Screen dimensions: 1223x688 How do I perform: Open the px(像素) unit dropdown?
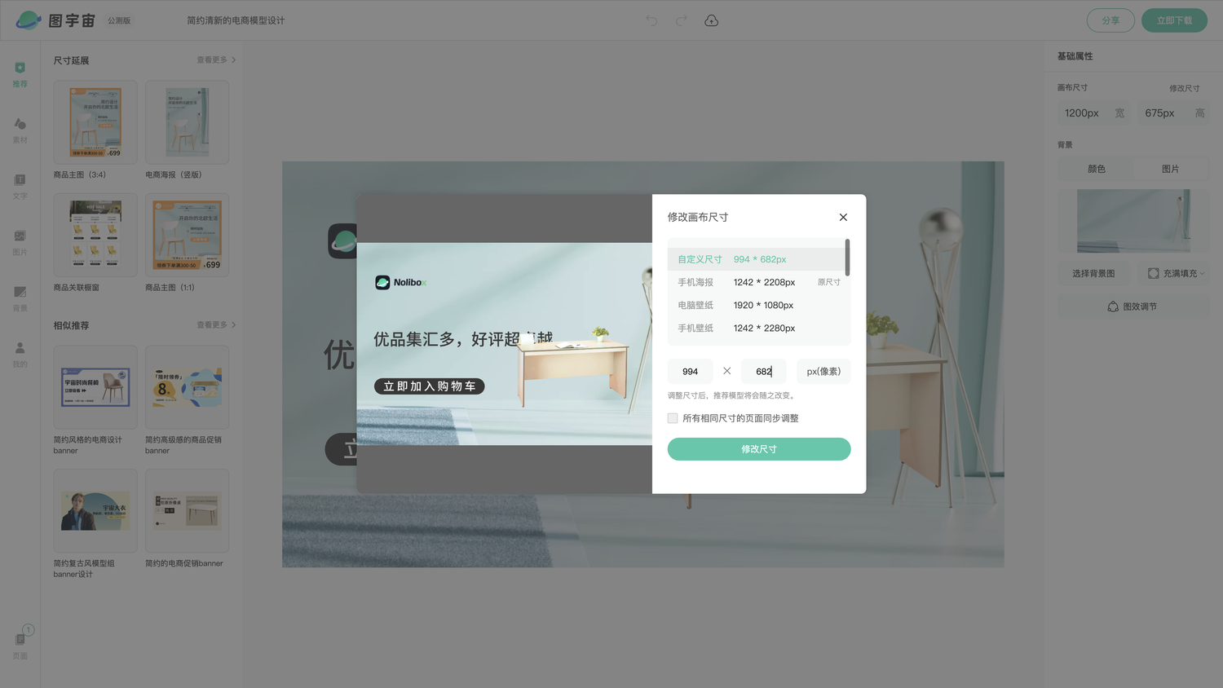click(x=823, y=371)
